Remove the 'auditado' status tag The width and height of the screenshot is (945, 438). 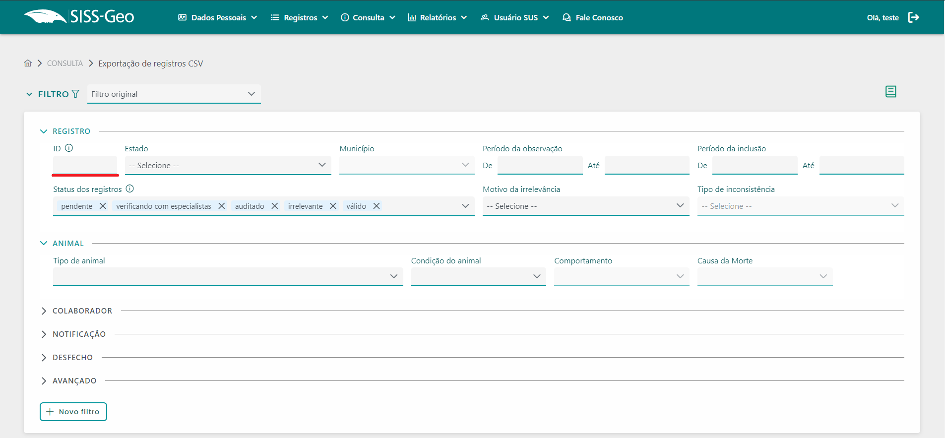[x=274, y=206]
